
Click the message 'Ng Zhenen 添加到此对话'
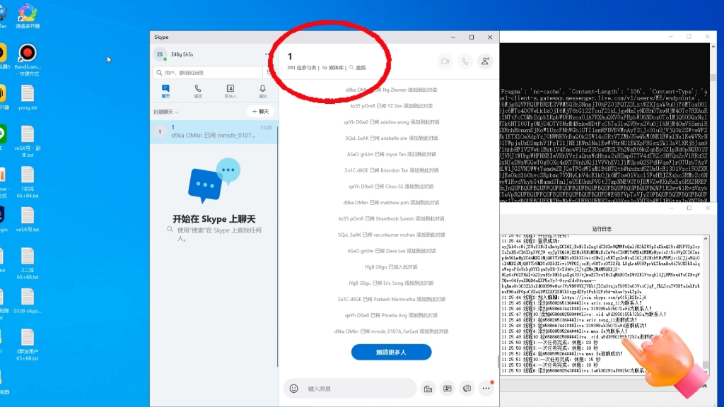tap(391, 90)
